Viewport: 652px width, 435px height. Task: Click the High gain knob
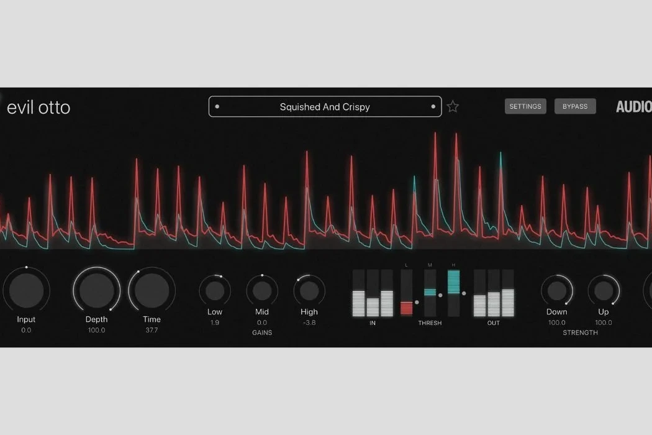point(309,290)
